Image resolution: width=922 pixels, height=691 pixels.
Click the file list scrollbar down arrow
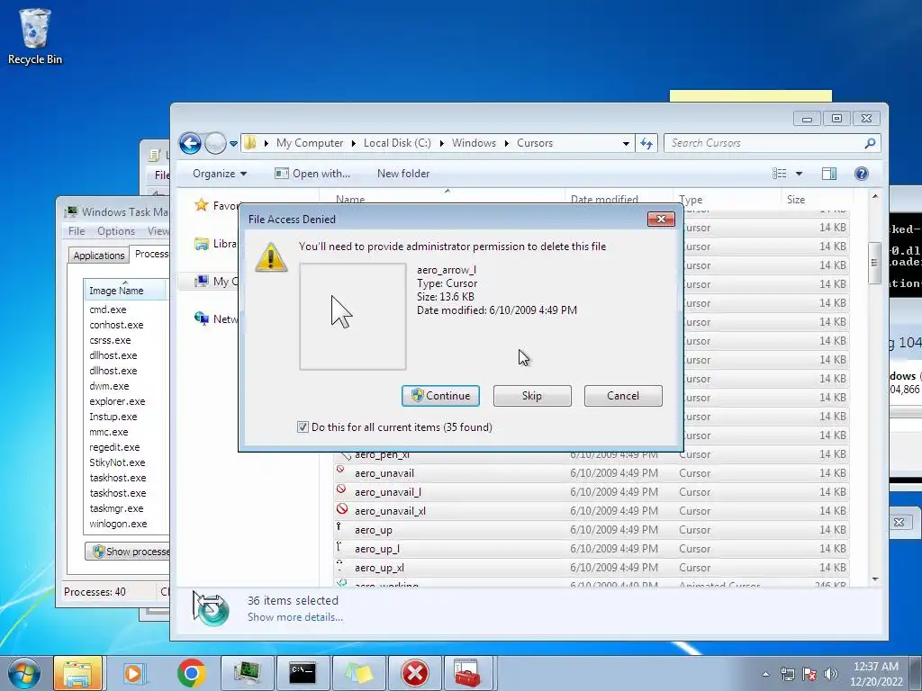(875, 579)
